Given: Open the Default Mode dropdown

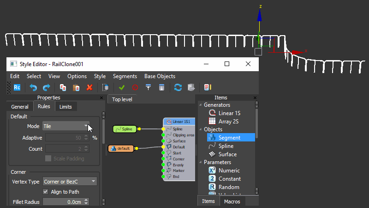Looking at the screenshot, I should 66,126.
